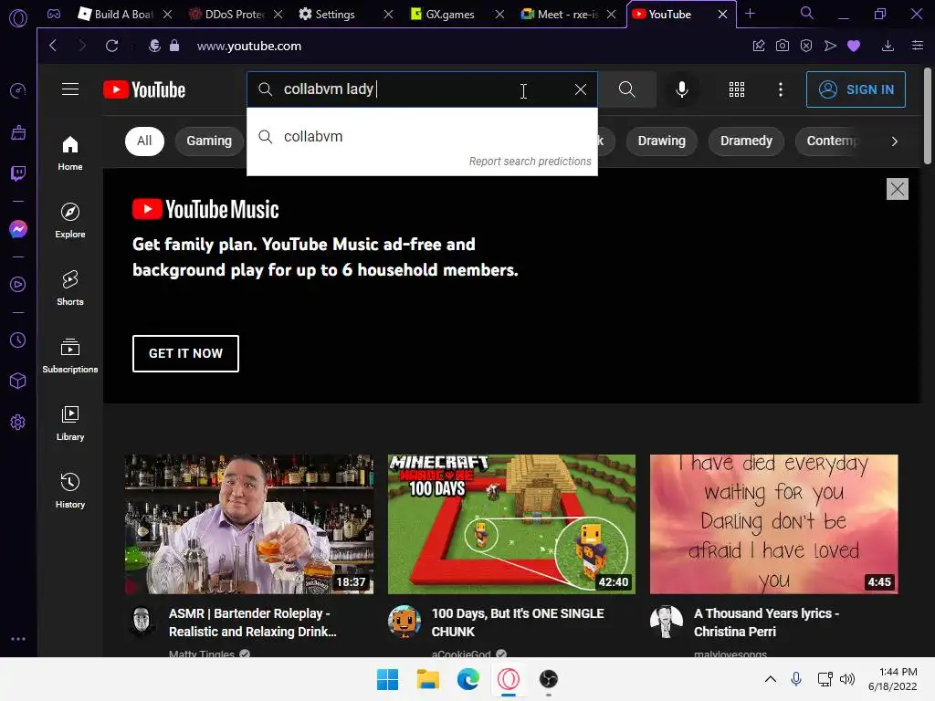Search tabs using magnifier in tab bar
This screenshot has width=935, height=701.
pyautogui.click(x=807, y=13)
